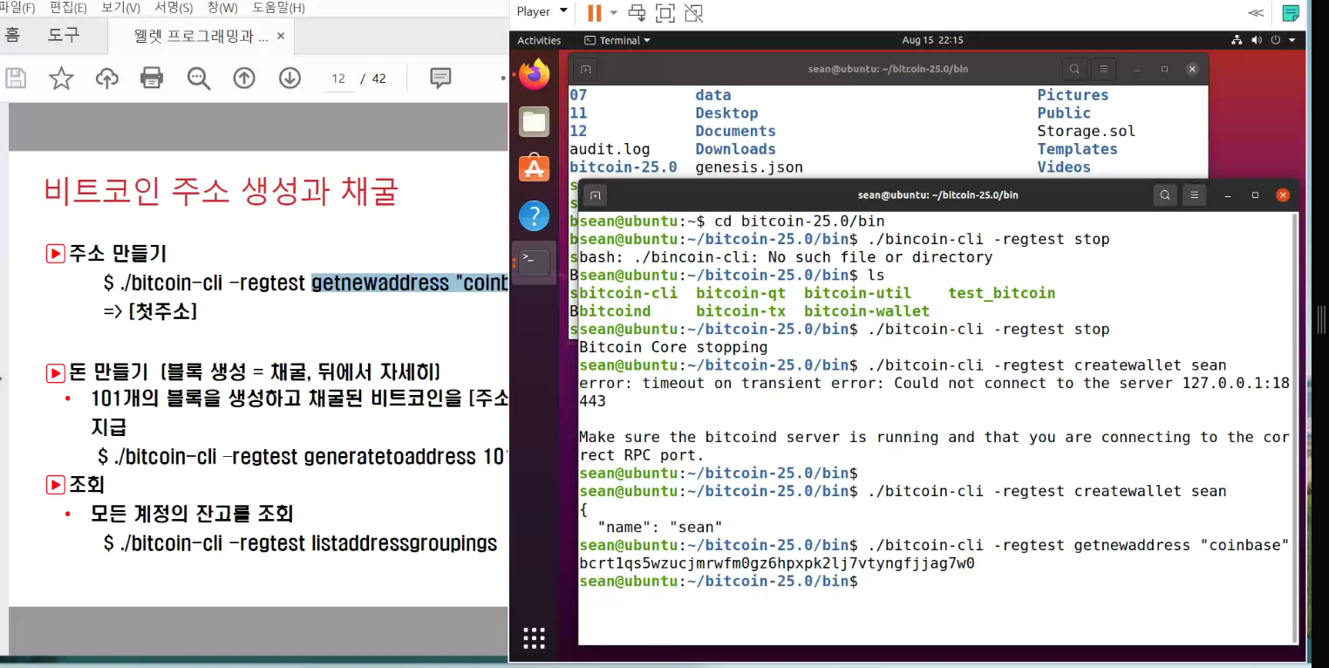The image size is (1329, 668).
Task: Open the find text magnifier in PDF viewer
Action: tap(199, 78)
